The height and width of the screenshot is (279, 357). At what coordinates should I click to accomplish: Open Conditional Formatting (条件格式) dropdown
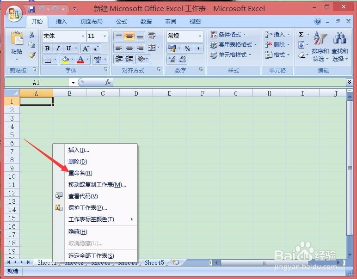click(228, 35)
